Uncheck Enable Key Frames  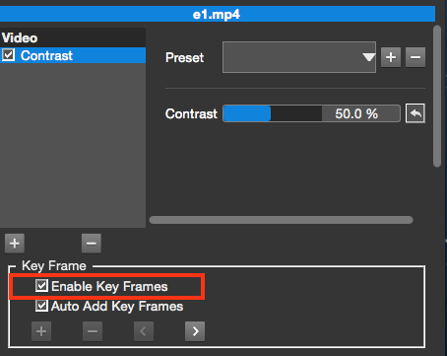click(x=41, y=286)
